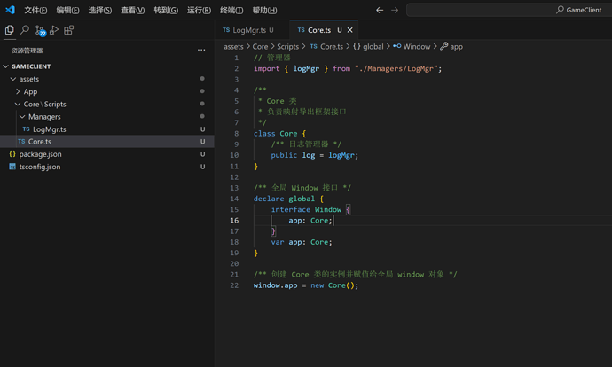Open the Run and Debug view

pos(54,30)
